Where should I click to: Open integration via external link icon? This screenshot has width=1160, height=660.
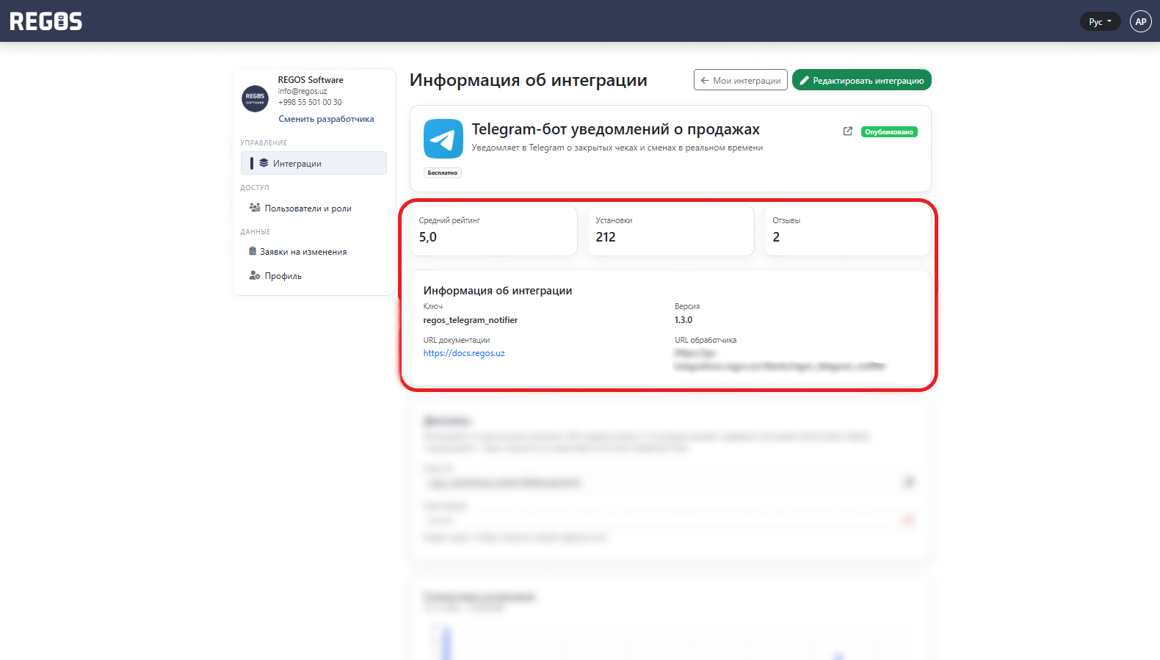[x=847, y=131]
